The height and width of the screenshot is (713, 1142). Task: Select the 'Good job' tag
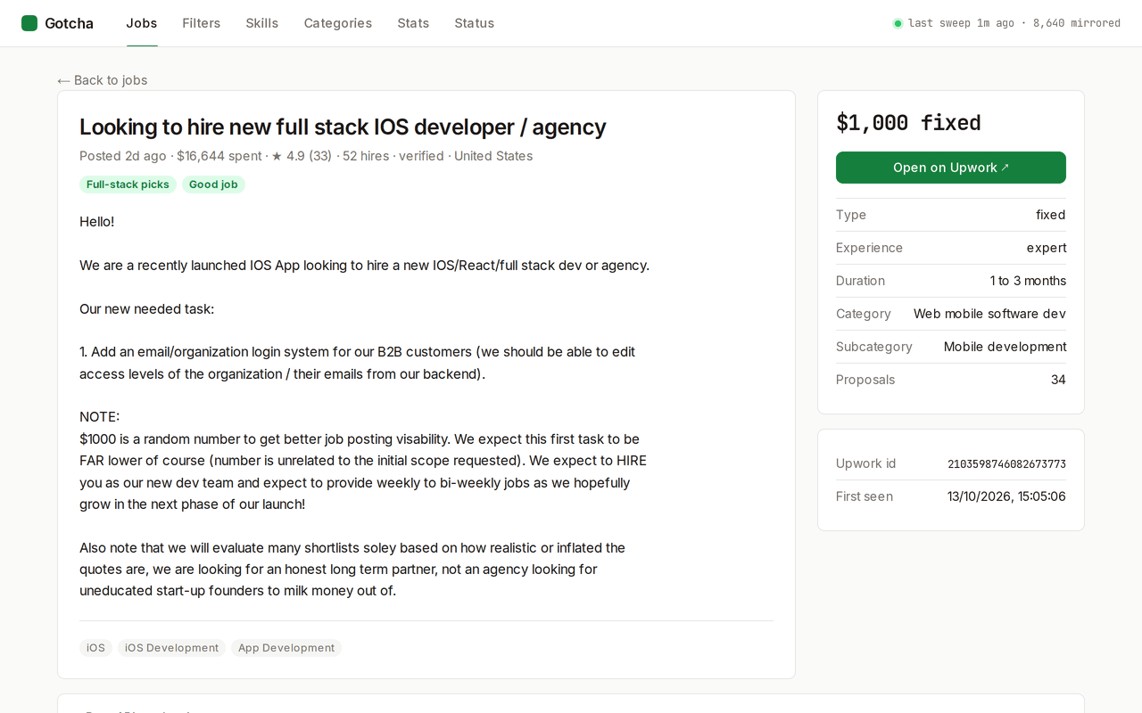click(213, 184)
